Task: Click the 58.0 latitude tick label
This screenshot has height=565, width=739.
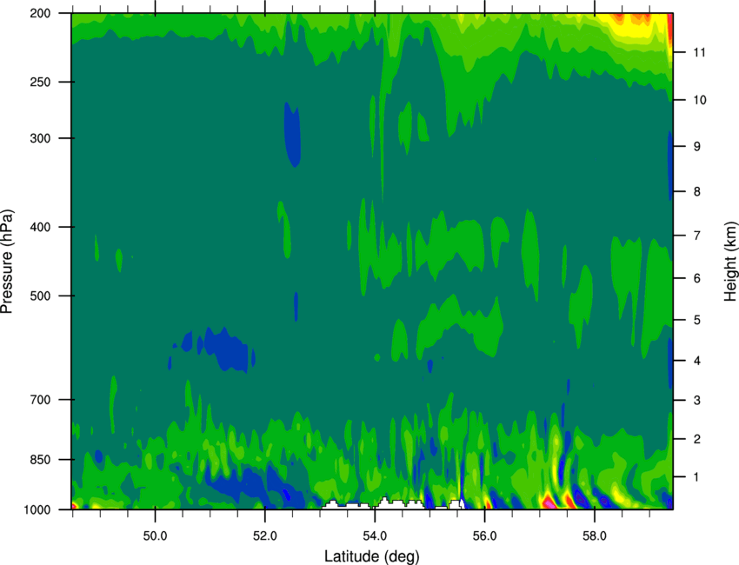Action: click(595, 536)
